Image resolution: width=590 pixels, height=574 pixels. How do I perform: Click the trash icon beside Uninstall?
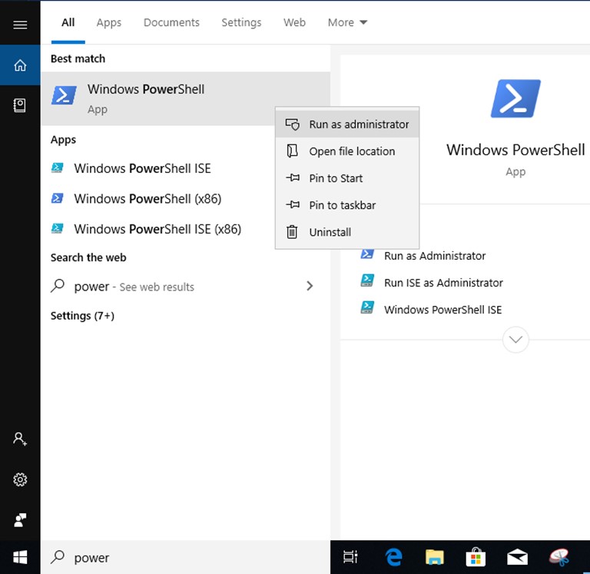point(292,232)
